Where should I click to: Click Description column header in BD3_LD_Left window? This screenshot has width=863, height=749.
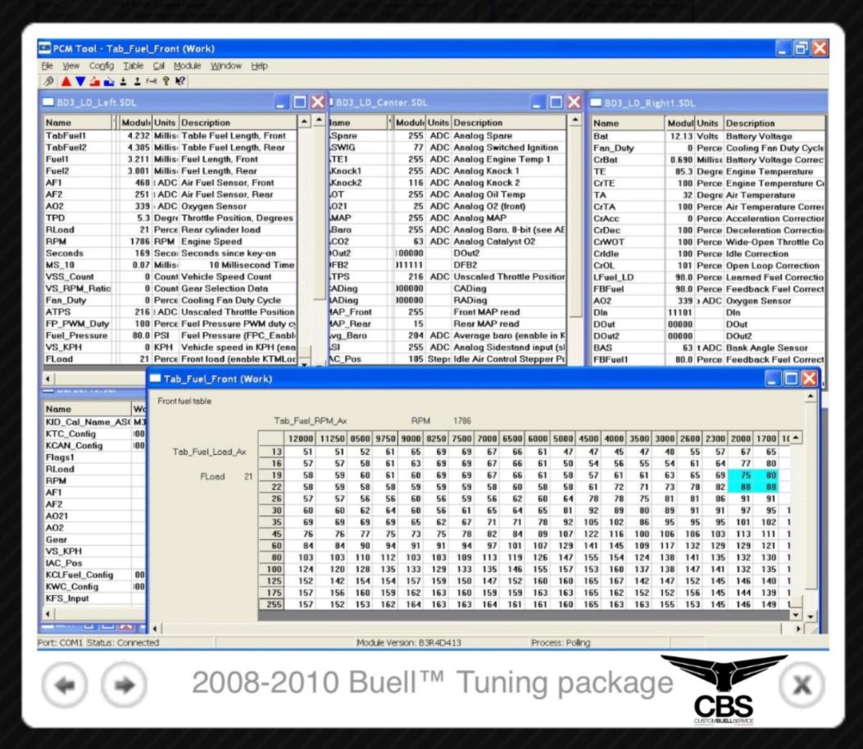coord(238,122)
